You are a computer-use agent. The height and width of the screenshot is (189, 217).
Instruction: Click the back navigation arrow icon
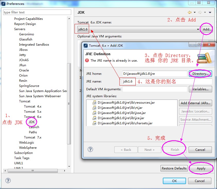click(190, 12)
